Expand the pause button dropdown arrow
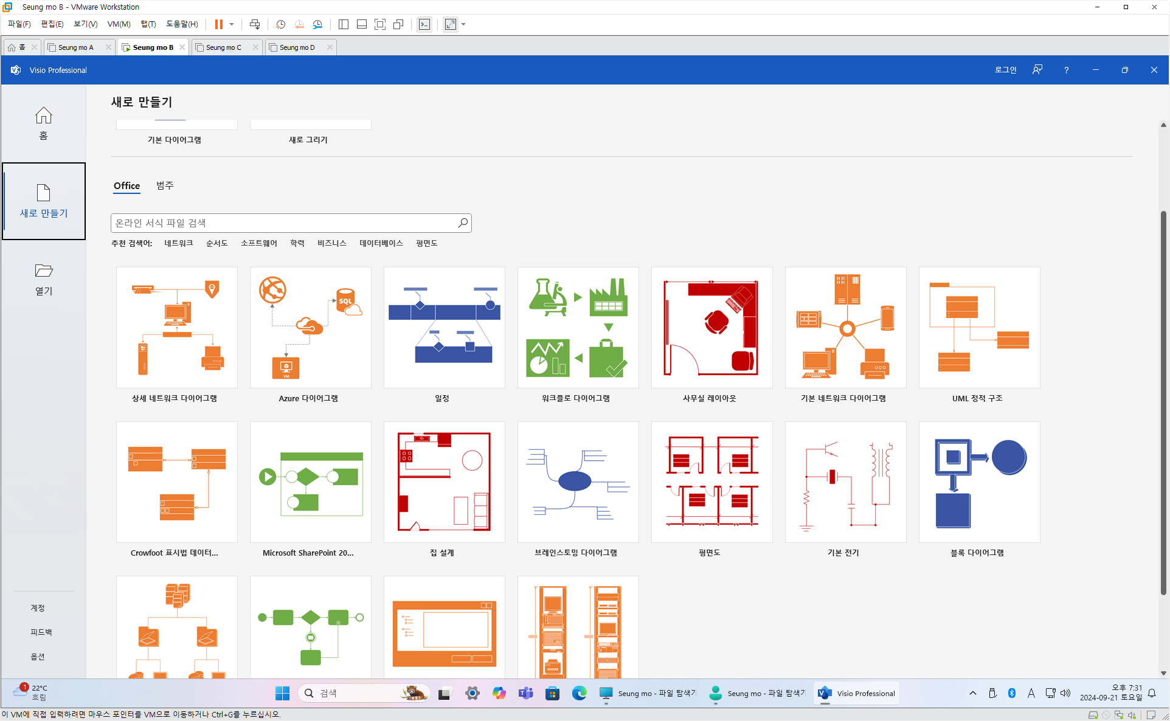The image size is (1170, 721). (232, 24)
